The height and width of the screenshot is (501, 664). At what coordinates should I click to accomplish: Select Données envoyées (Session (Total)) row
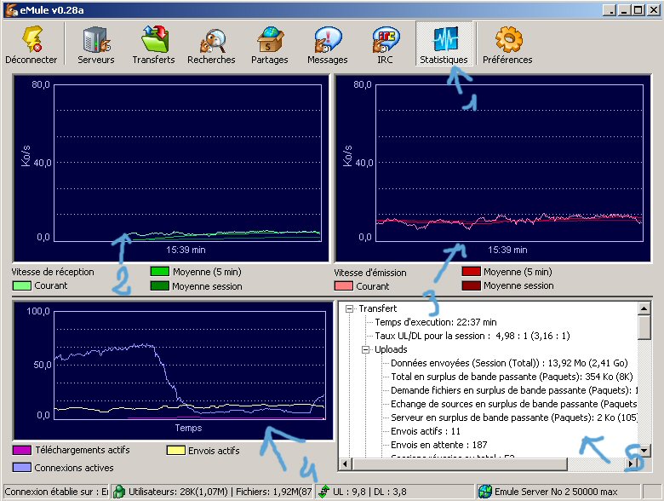pos(509,363)
